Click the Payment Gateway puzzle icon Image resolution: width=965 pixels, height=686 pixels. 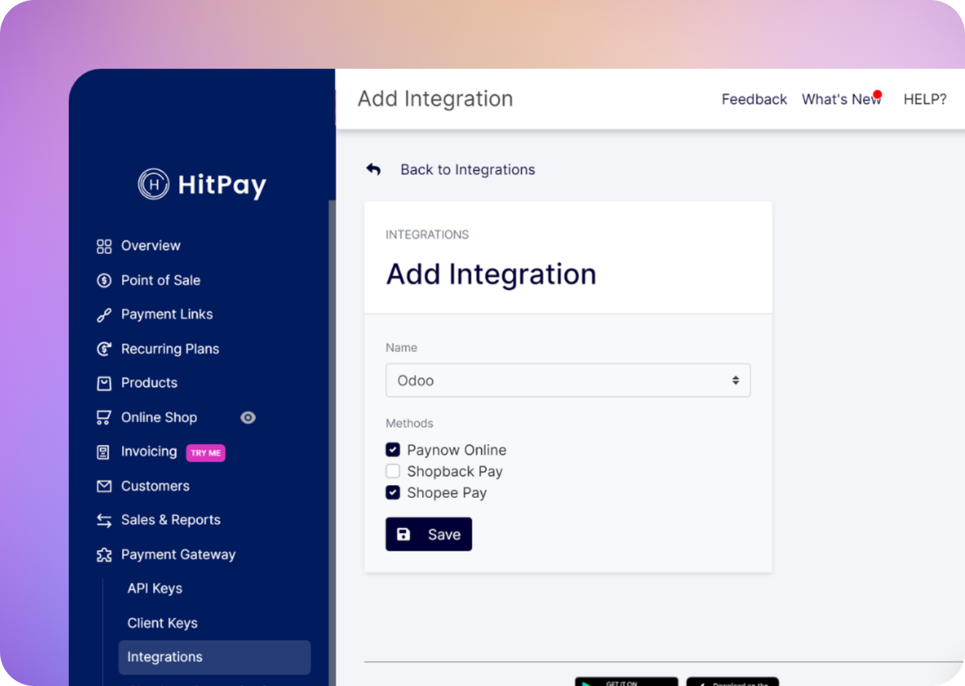coord(104,555)
